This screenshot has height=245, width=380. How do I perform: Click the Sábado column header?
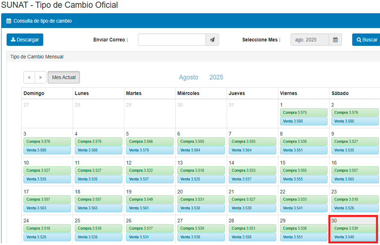pyautogui.click(x=340, y=93)
